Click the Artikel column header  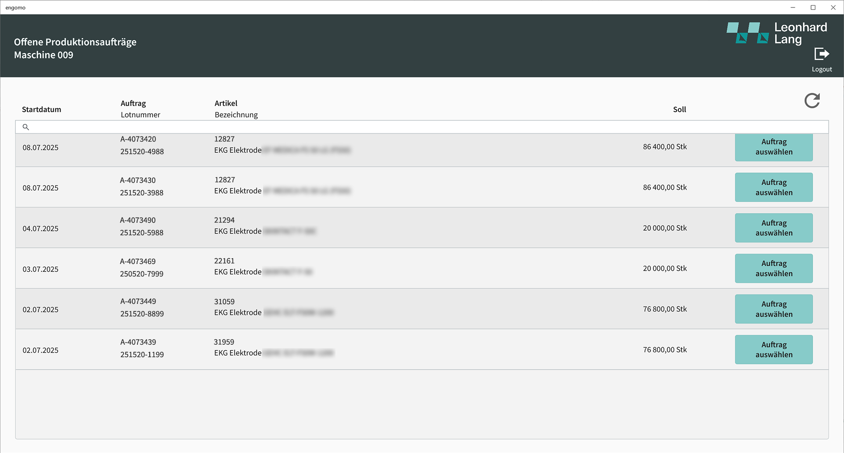point(226,103)
